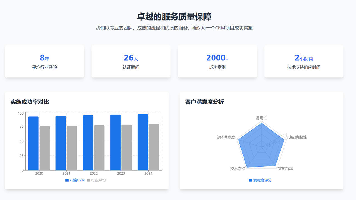Click the blue 八骏CRM legend square
Viewport: 356px width, 200px height.
(x=67, y=180)
